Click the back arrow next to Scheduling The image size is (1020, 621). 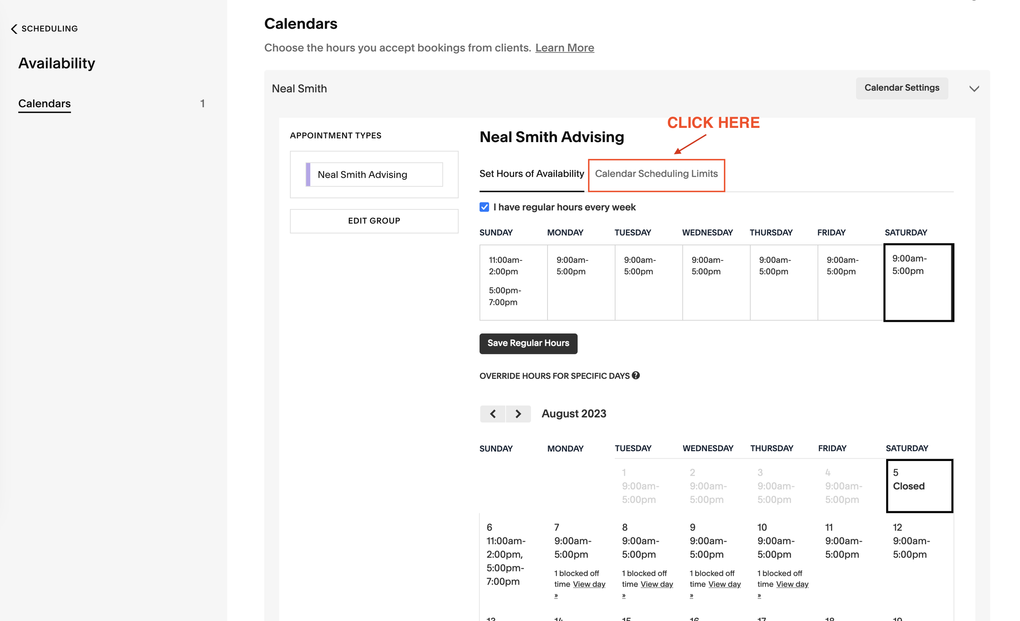14,29
